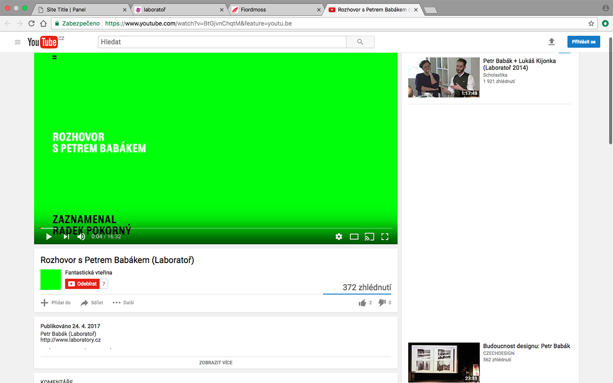Close the laboratoř tab
This screenshot has width=613, height=383.
[x=221, y=10]
